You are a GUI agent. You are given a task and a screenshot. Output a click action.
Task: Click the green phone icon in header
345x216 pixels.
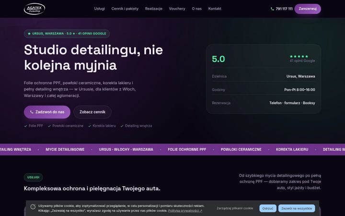tap(272, 9)
